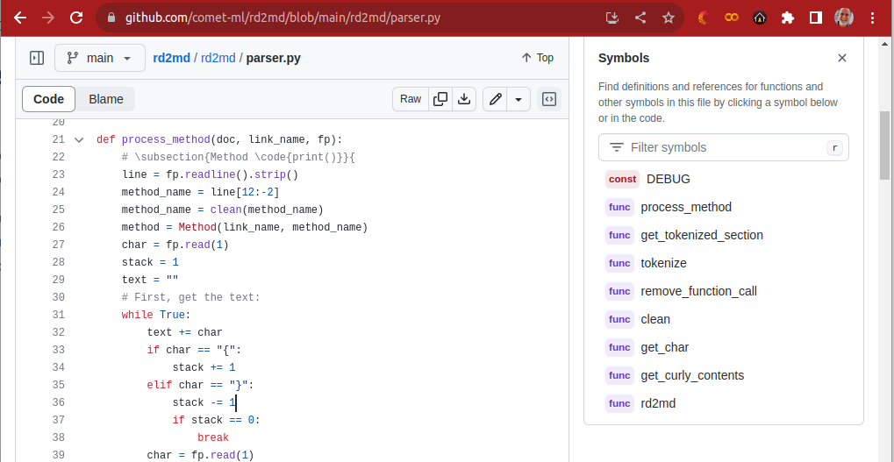Select the Code tab
Screen dimensions: 894x462
coord(49,99)
